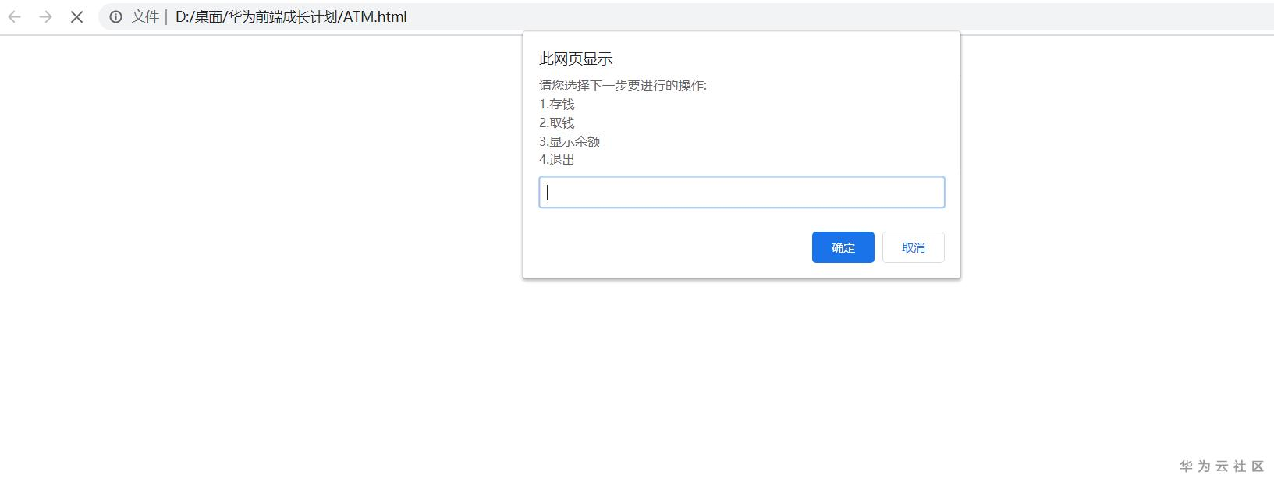
Task: Click the 3.显示余额 option line
Action: [x=570, y=141]
